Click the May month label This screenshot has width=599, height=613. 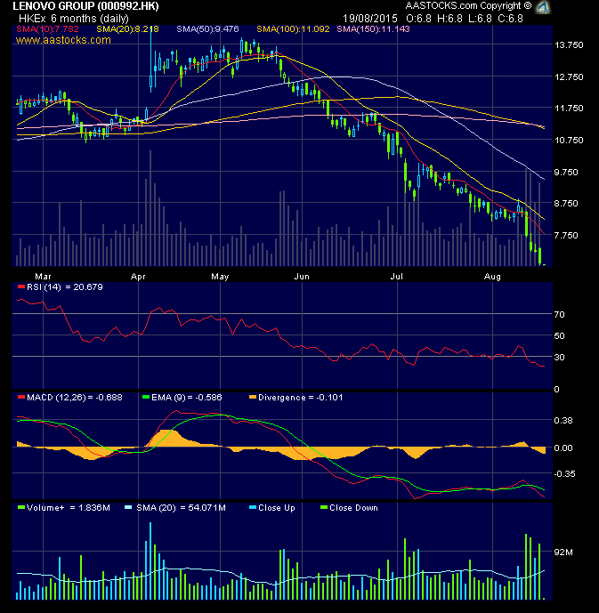[x=220, y=277]
